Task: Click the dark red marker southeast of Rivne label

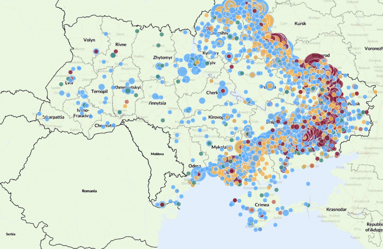Action: [x=115, y=51]
